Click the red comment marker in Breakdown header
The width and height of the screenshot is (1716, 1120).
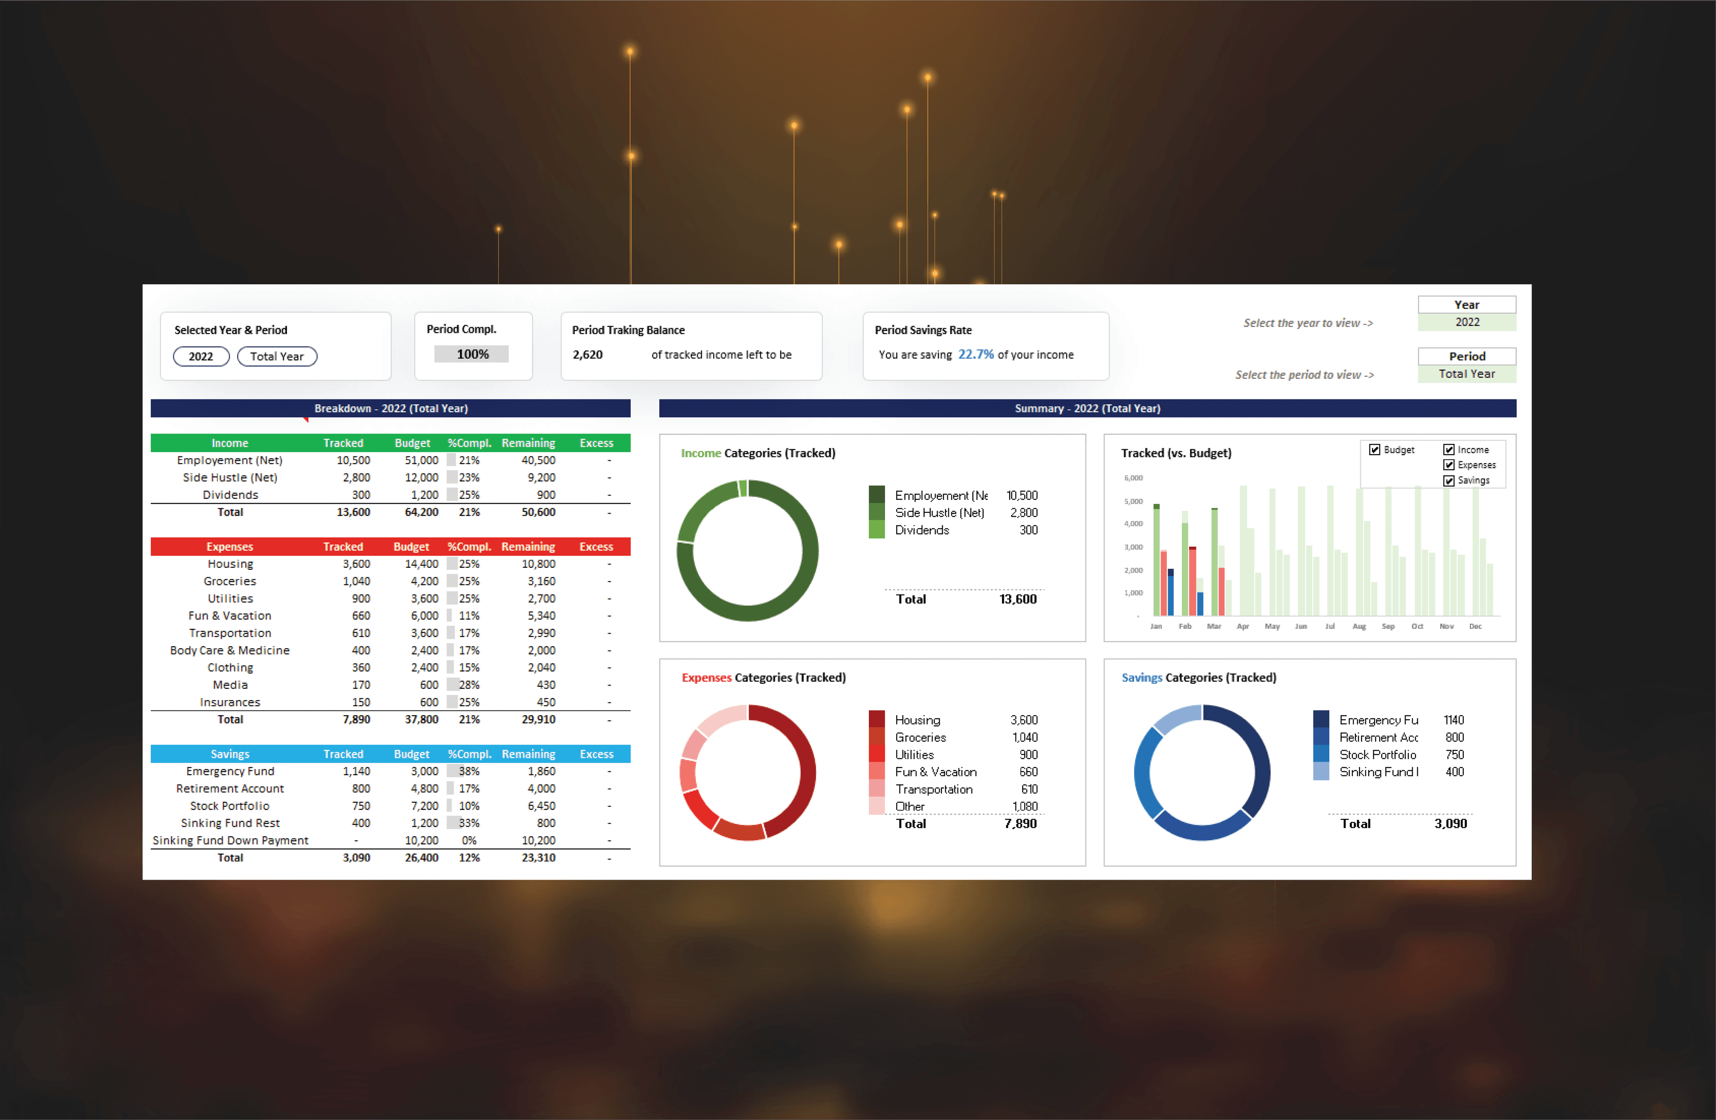point(306,420)
